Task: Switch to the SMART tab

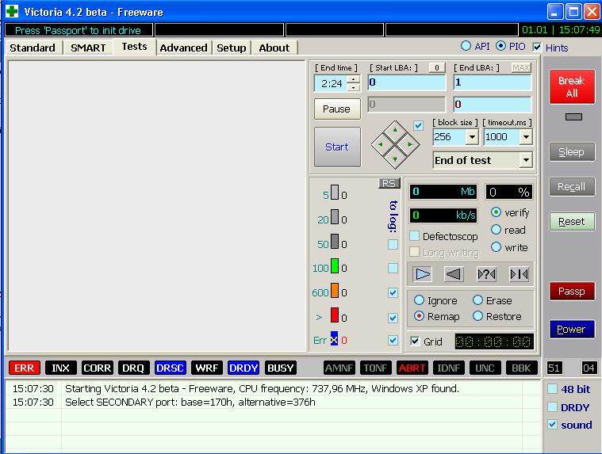Action: coord(88,48)
